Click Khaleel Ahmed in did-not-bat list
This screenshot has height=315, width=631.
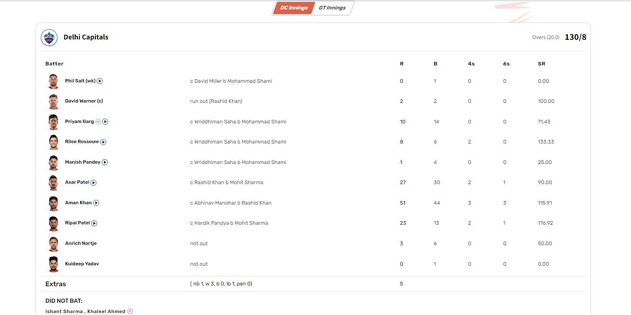[x=106, y=311]
